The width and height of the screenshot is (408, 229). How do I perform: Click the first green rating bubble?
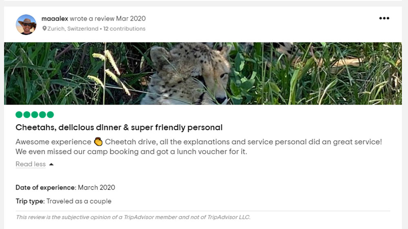click(19, 115)
